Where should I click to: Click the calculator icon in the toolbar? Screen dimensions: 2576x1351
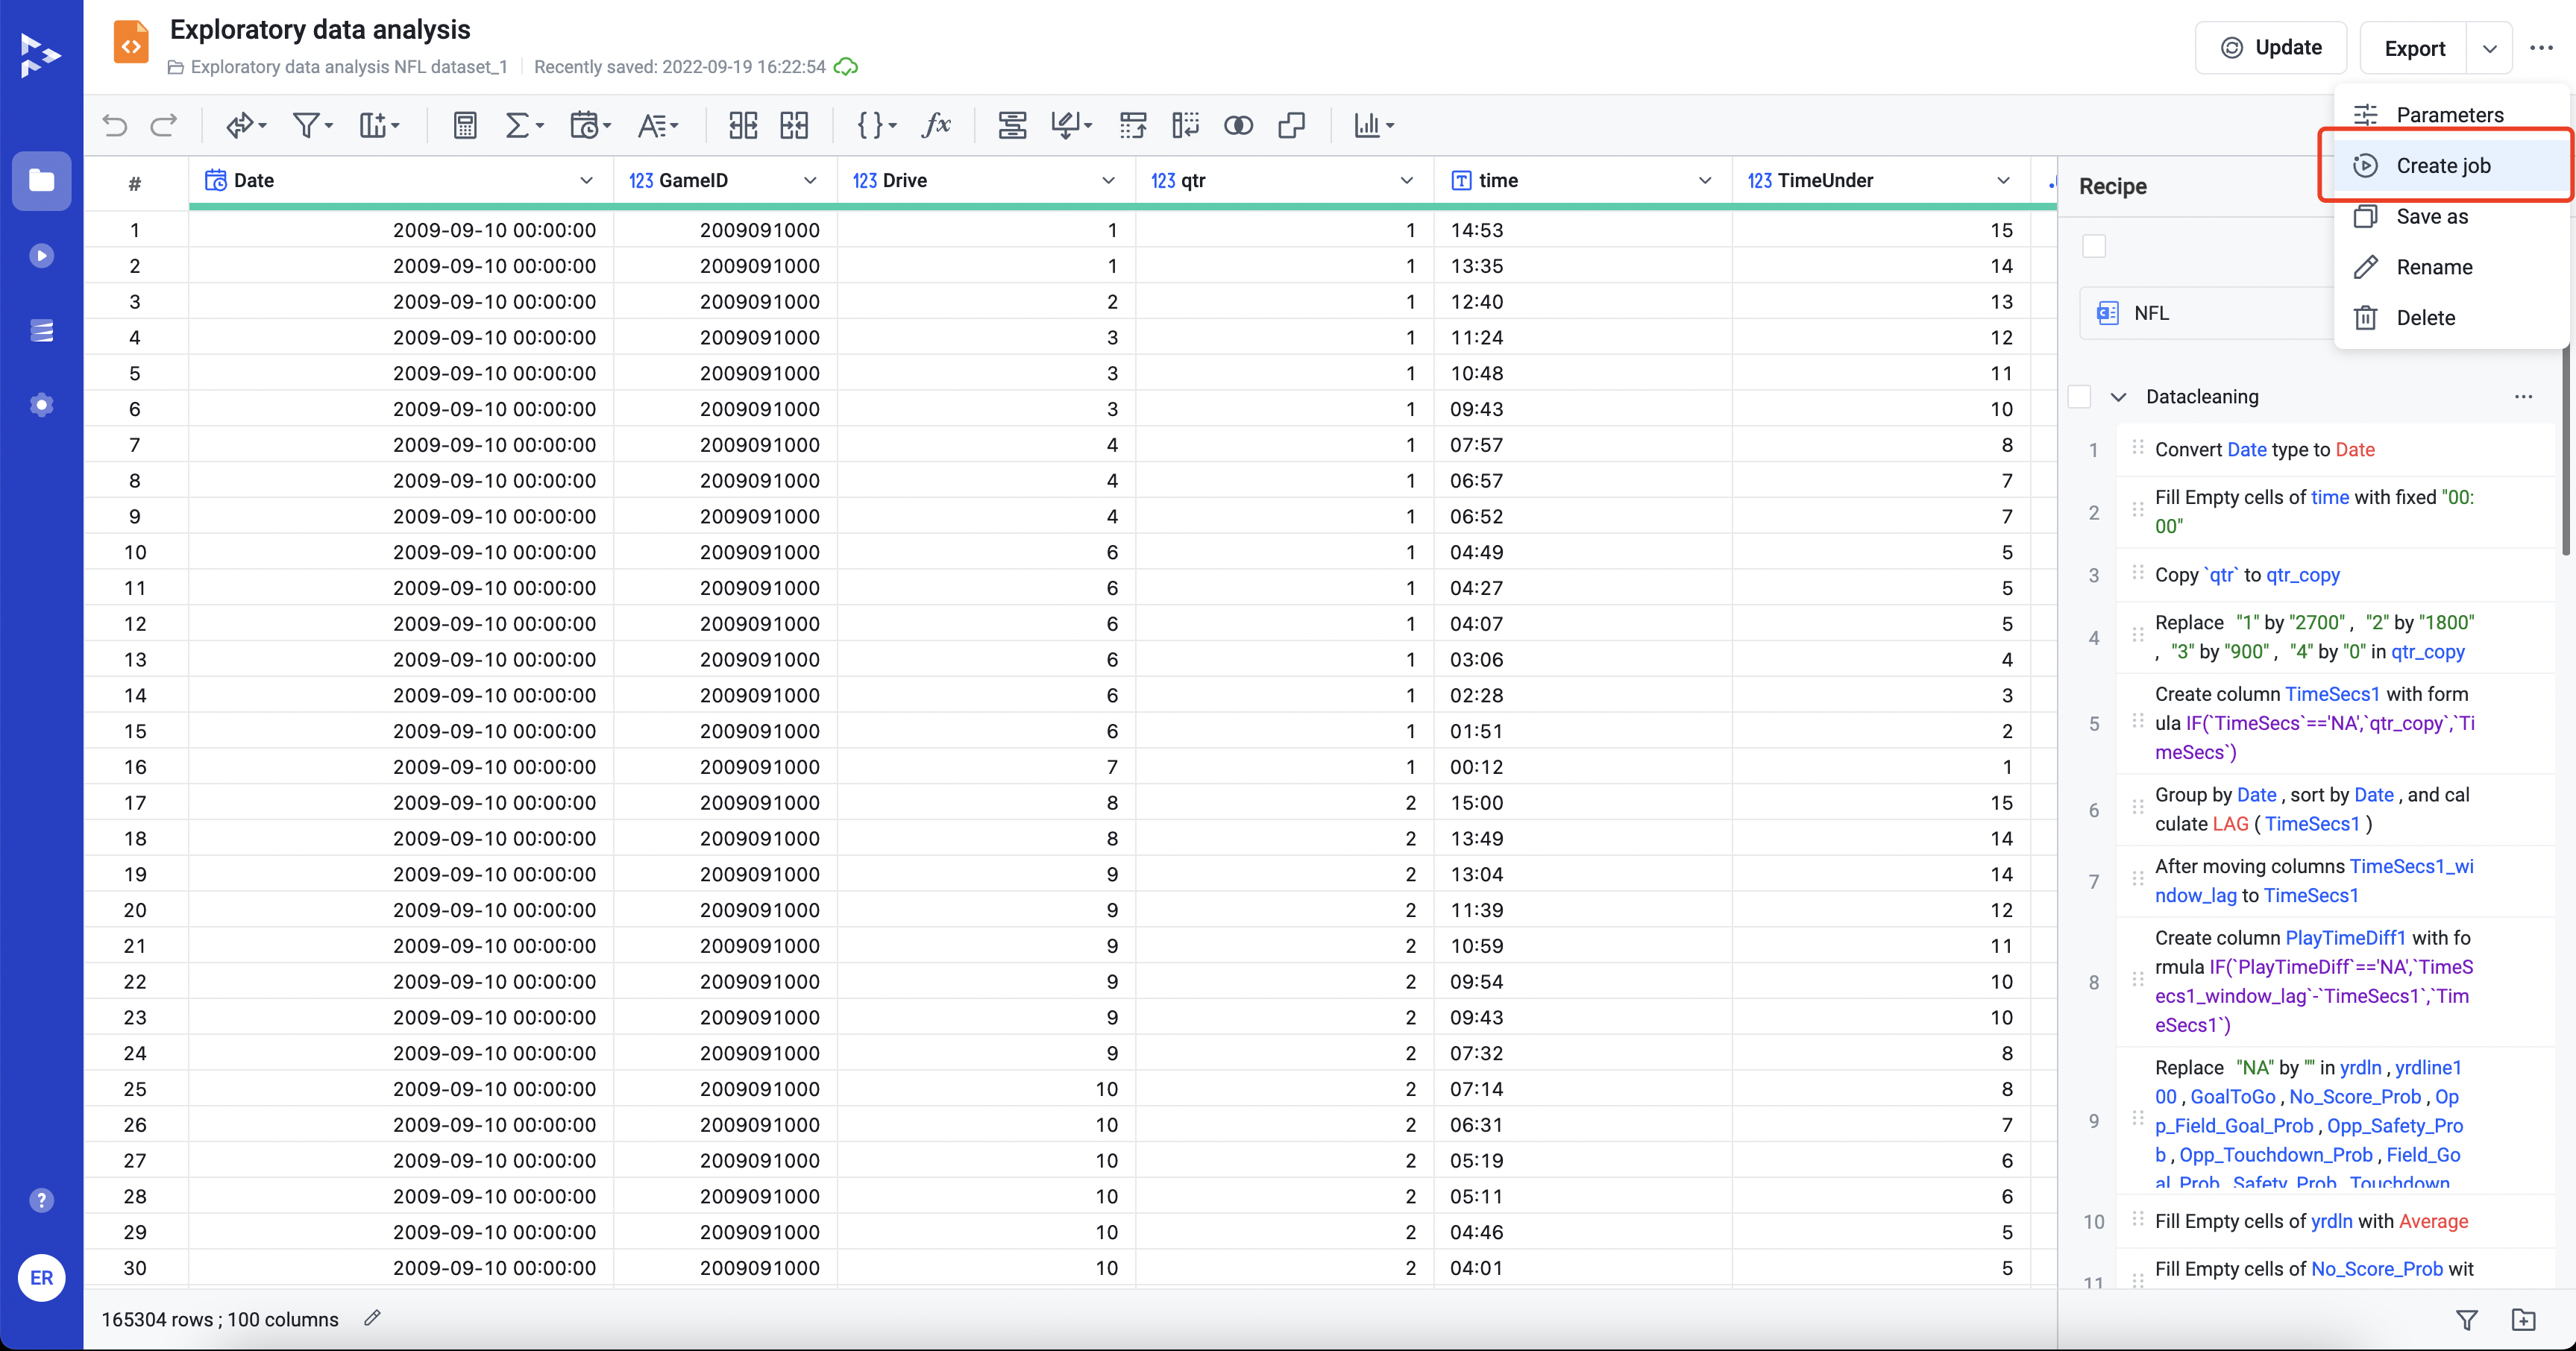tap(465, 125)
